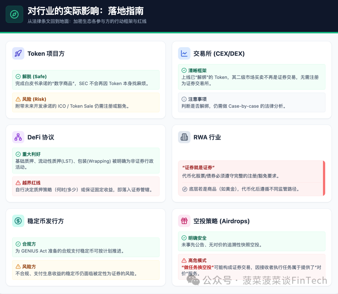Click the 合规方 green box
338x294 pixels.
85,247
